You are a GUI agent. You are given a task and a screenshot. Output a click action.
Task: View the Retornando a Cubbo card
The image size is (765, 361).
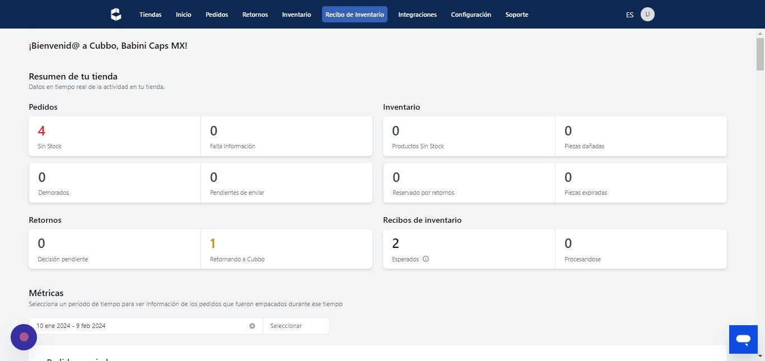[x=286, y=249]
